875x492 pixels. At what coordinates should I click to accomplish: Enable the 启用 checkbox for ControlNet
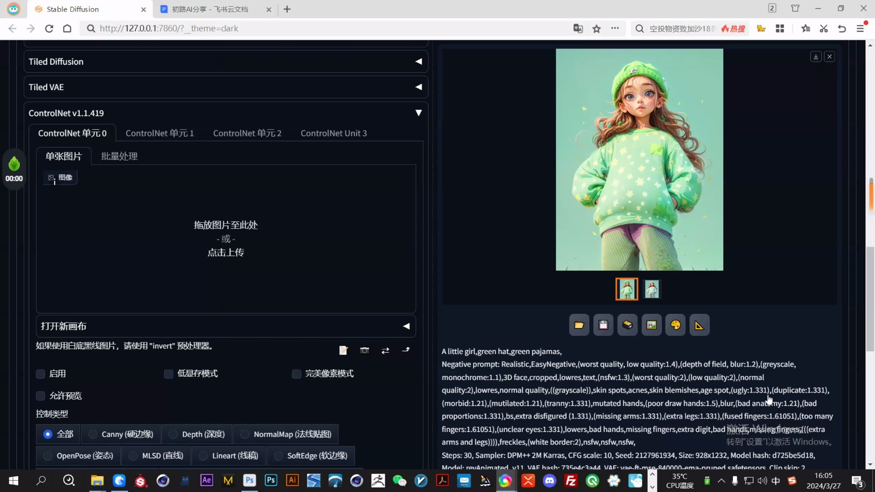[x=40, y=374]
